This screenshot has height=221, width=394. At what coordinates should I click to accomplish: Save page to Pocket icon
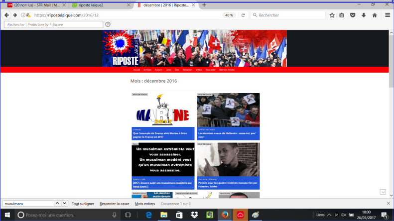point(353,15)
